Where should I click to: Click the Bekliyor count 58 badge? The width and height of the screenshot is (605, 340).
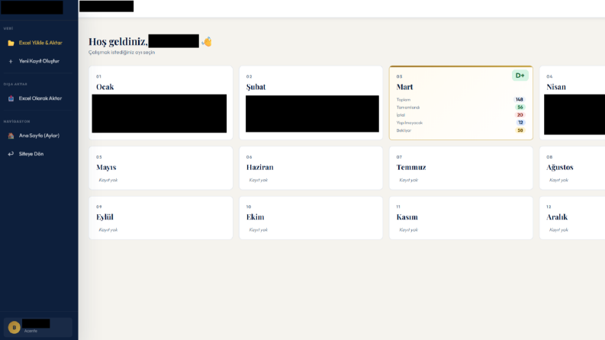click(x=520, y=130)
